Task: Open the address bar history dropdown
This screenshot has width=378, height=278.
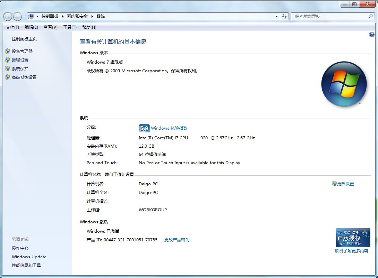Action: click(x=276, y=17)
